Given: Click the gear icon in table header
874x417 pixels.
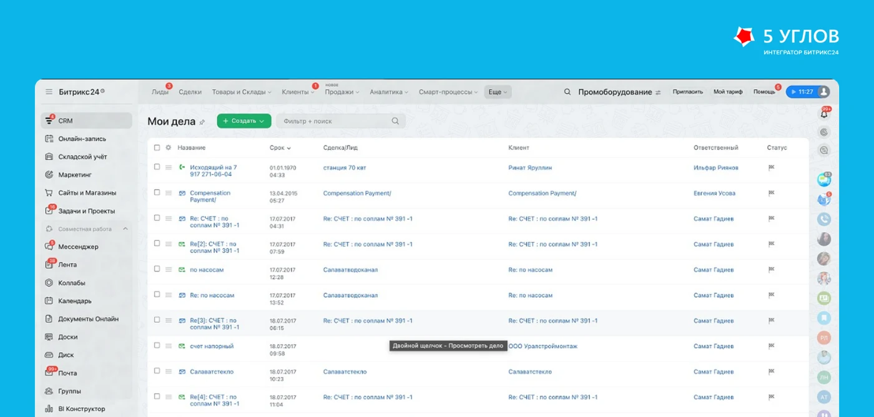Looking at the screenshot, I should [x=168, y=148].
